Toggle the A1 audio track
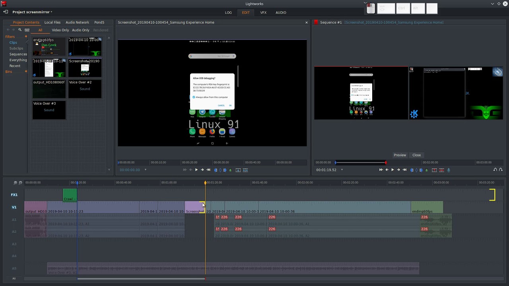The height and width of the screenshot is (286, 509). coord(14,220)
